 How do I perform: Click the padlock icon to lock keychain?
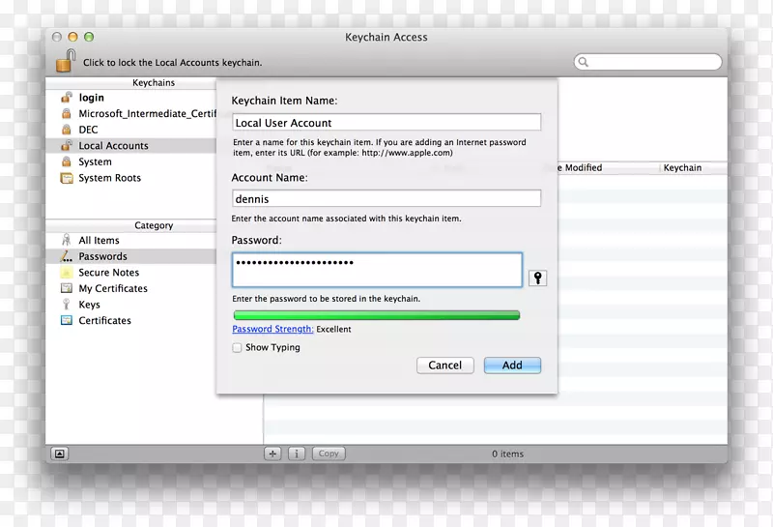click(65, 60)
